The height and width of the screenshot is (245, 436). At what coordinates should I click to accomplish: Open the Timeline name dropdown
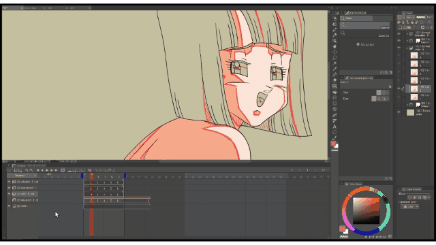(22, 176)
